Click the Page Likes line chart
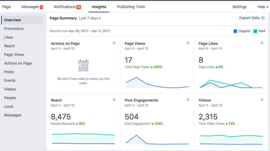This screenshot has height=151, width=270. coord(231,84)
